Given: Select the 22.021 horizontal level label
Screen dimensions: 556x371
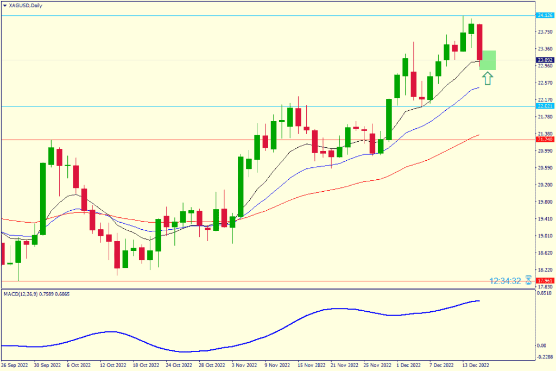Looking at the screenshot, I should (545, 106).
